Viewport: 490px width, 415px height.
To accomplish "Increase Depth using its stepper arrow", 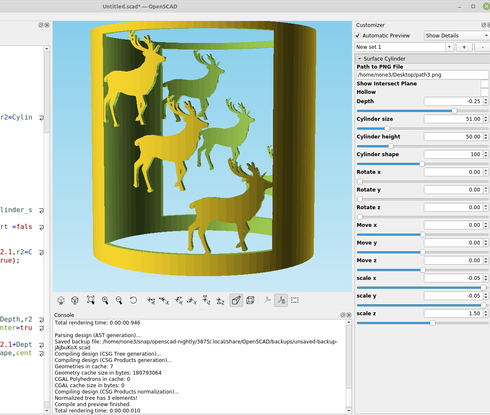I will tap(486, 99).
